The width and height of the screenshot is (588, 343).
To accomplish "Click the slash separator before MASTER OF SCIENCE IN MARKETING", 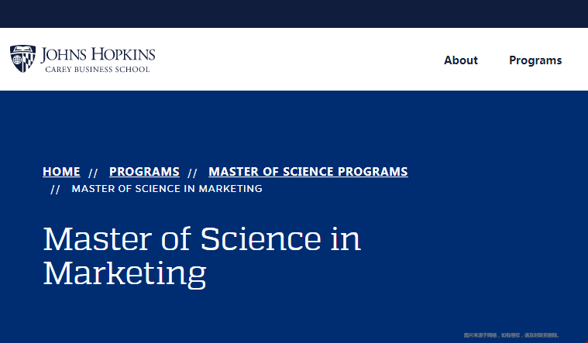I will click(55, 189).
